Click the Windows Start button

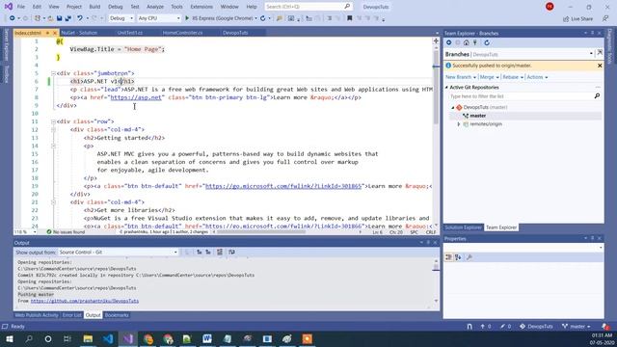click(10, 338)
